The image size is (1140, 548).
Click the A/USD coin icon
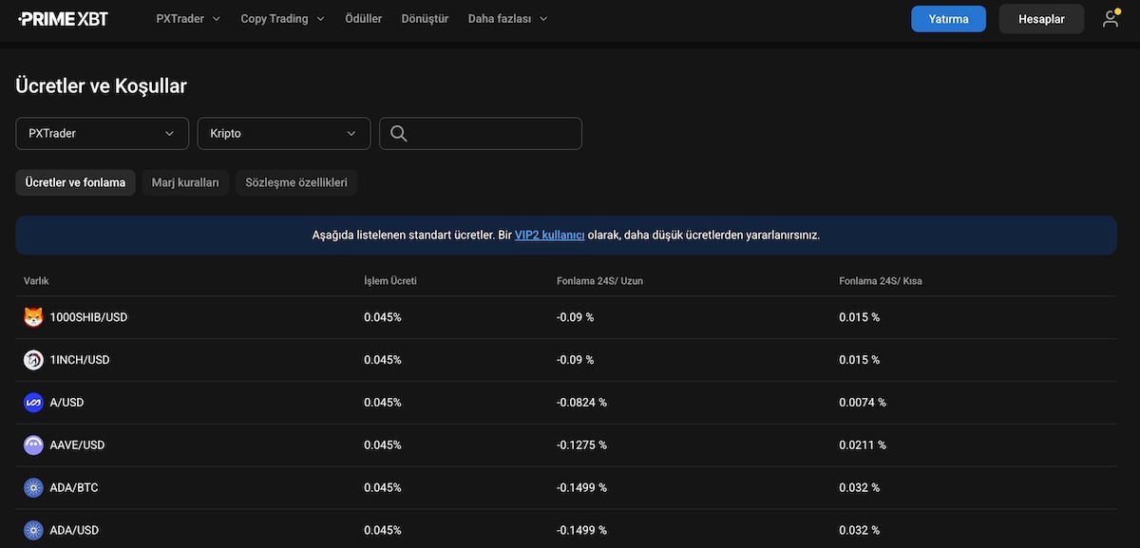[33, 403]
